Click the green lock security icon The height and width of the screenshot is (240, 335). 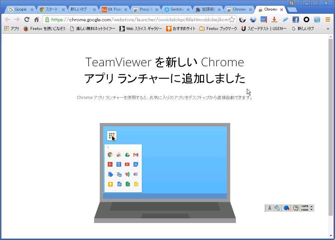(x=47, y=20)
